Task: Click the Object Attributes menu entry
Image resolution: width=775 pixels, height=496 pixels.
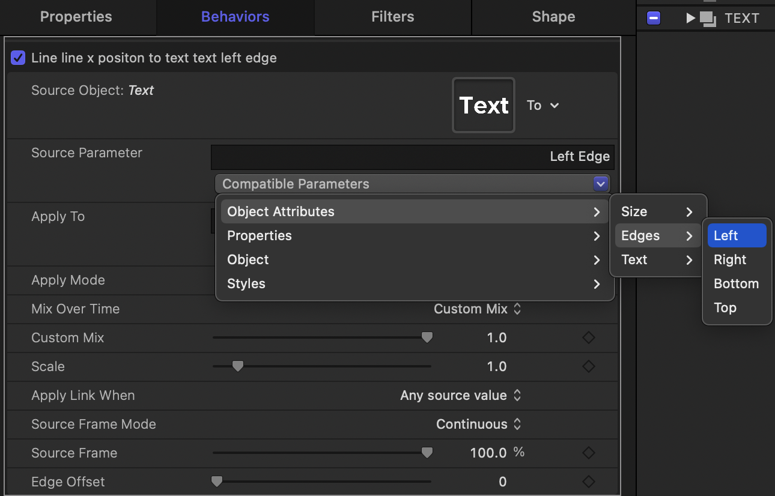Action: (x=281, y=211)
